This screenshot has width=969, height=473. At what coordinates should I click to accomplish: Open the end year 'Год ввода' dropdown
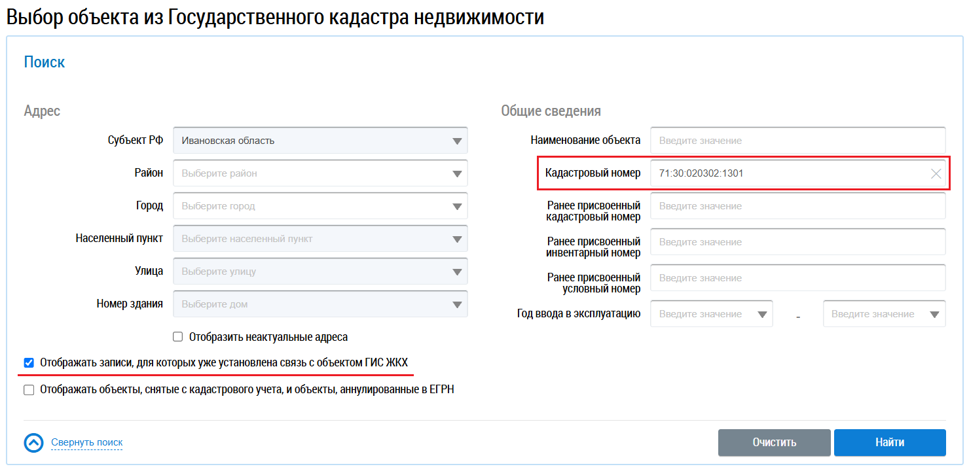(x=885, y=314)
